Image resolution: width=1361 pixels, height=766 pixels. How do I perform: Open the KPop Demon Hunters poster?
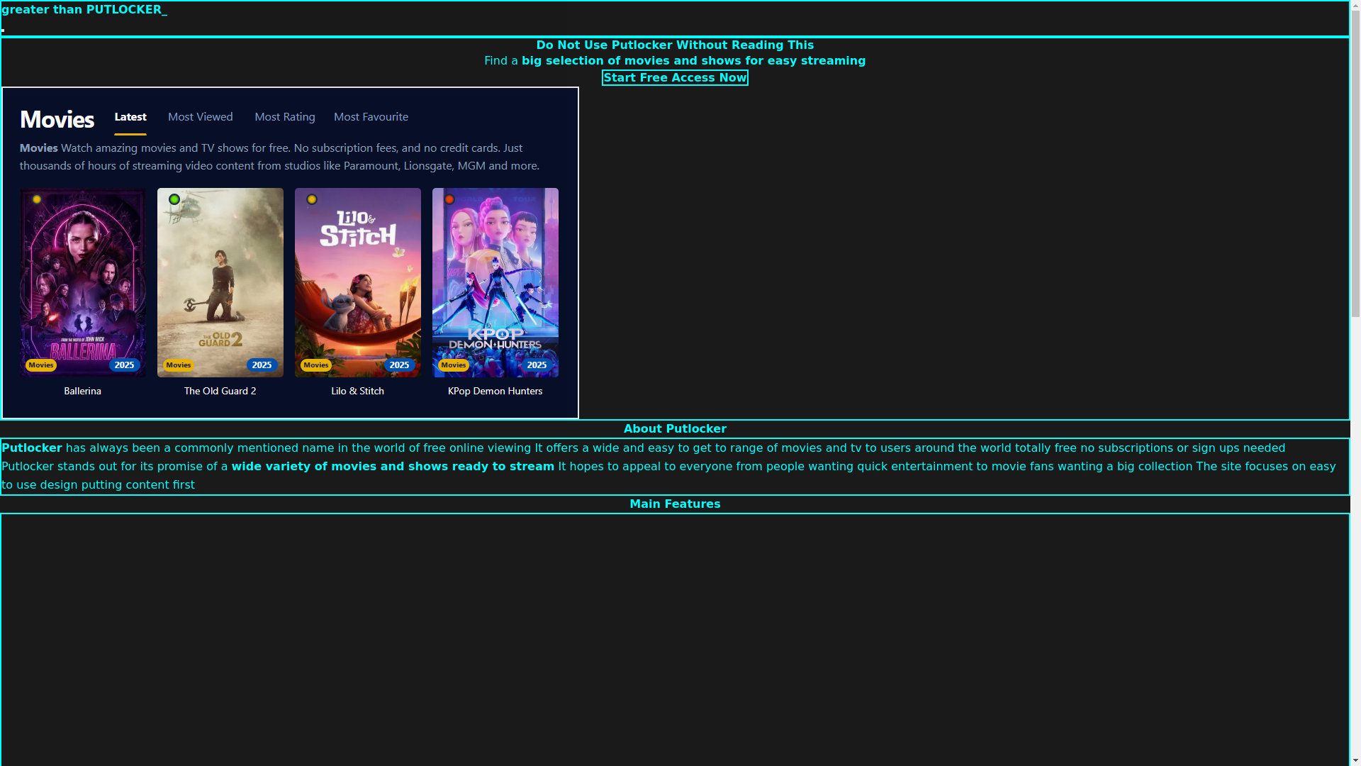coord(495,282)
